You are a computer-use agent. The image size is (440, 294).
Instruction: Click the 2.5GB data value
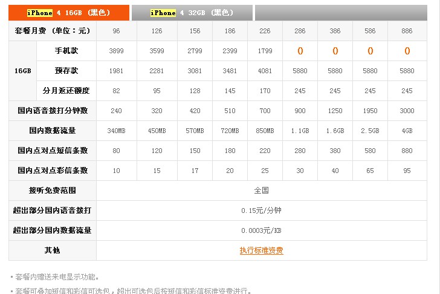click(370, 131)
